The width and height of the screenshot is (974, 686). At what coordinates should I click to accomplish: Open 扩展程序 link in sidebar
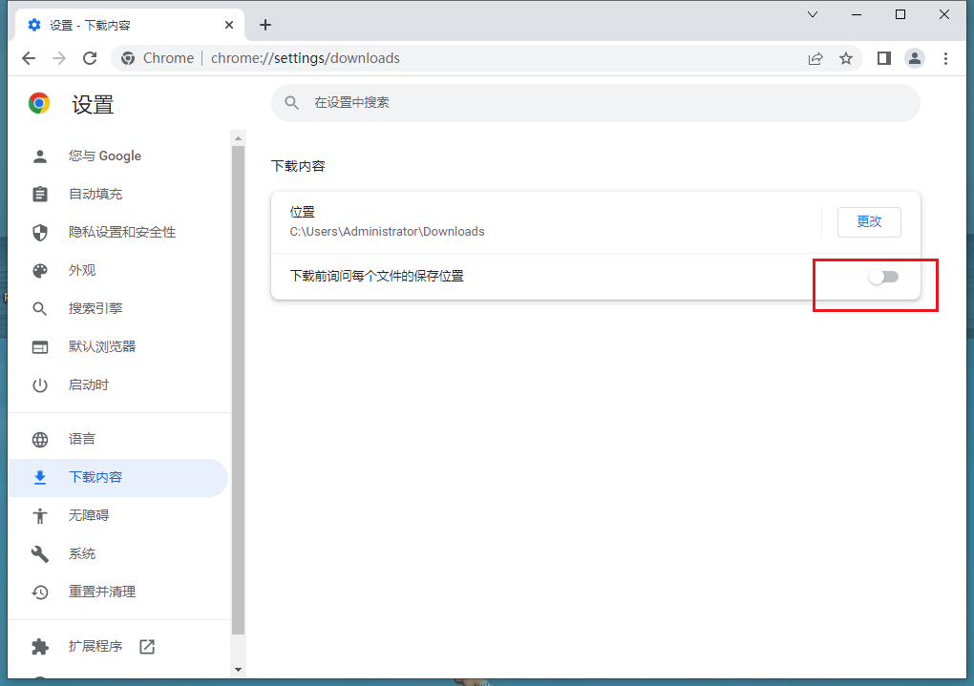118,647
